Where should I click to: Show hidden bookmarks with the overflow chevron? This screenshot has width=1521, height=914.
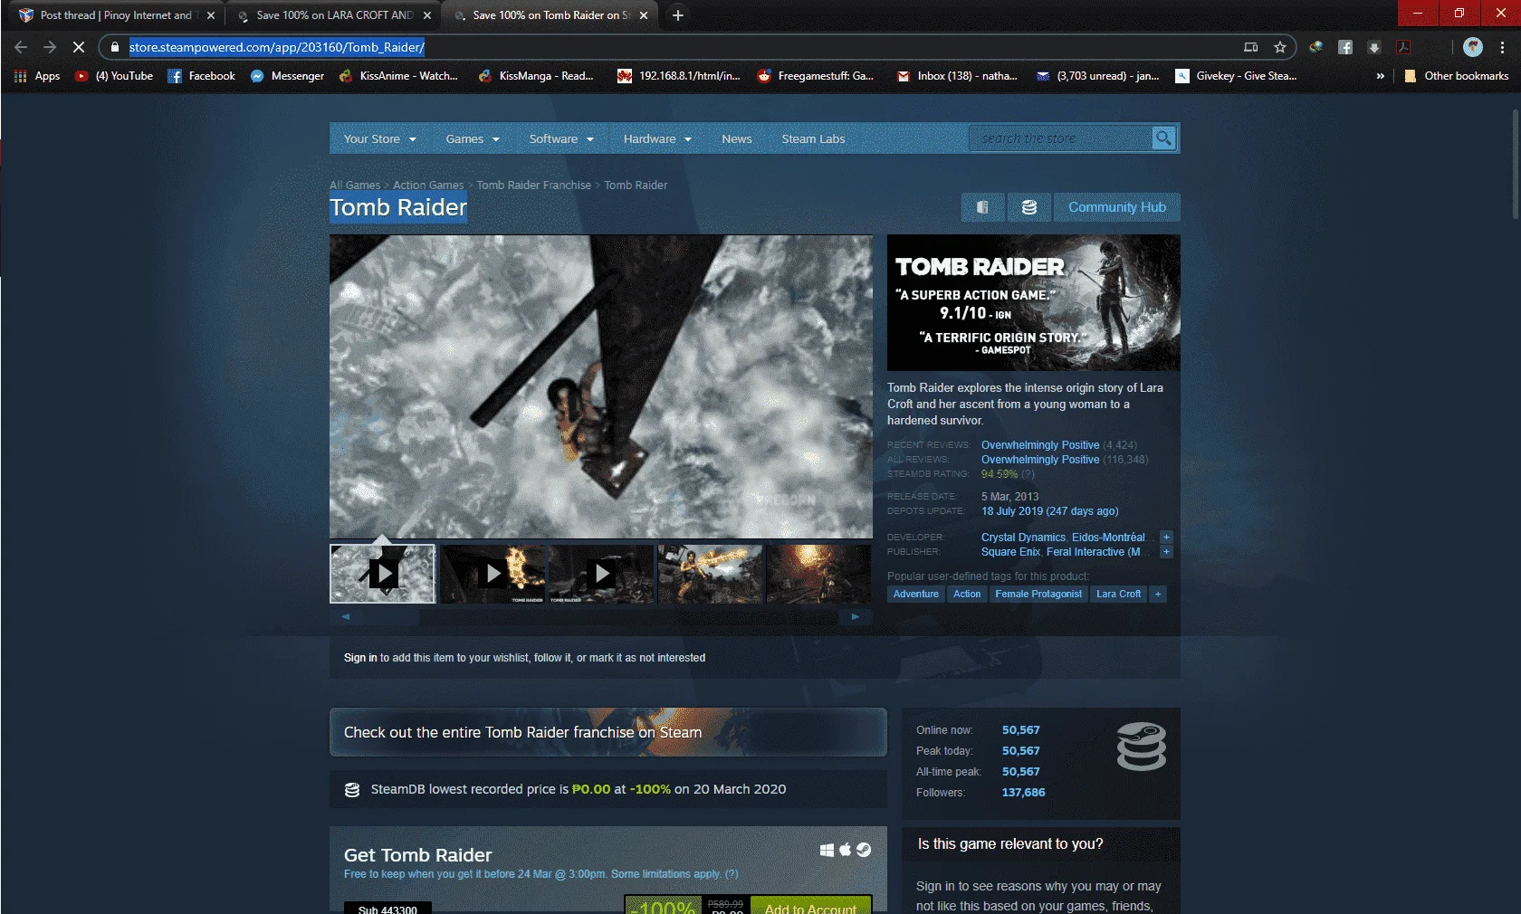point(1380,76)
